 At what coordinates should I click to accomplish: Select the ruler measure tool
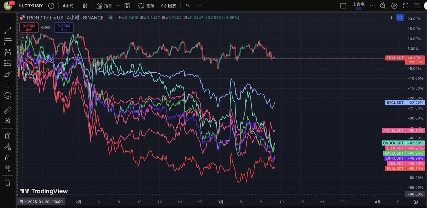tap(7, 110)
